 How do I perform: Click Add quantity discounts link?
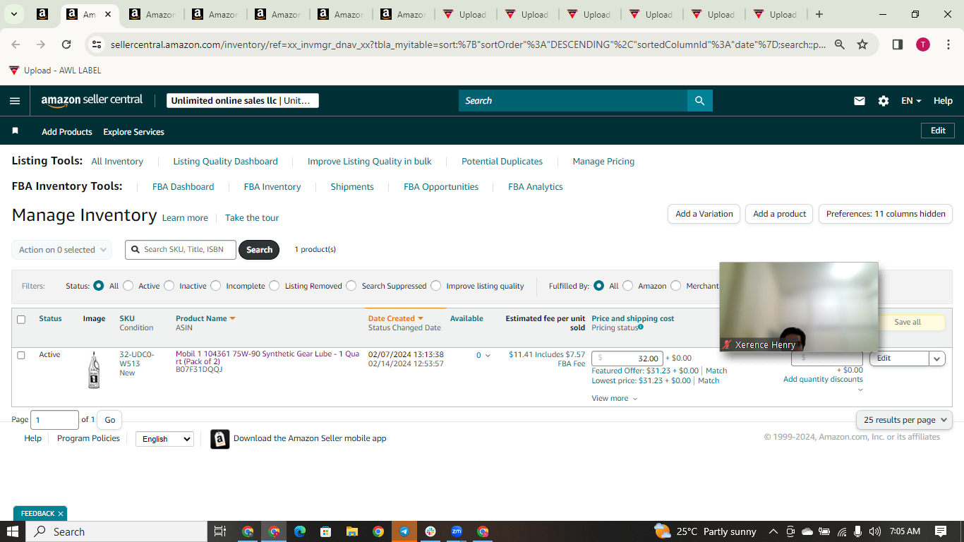click(823, 380)
